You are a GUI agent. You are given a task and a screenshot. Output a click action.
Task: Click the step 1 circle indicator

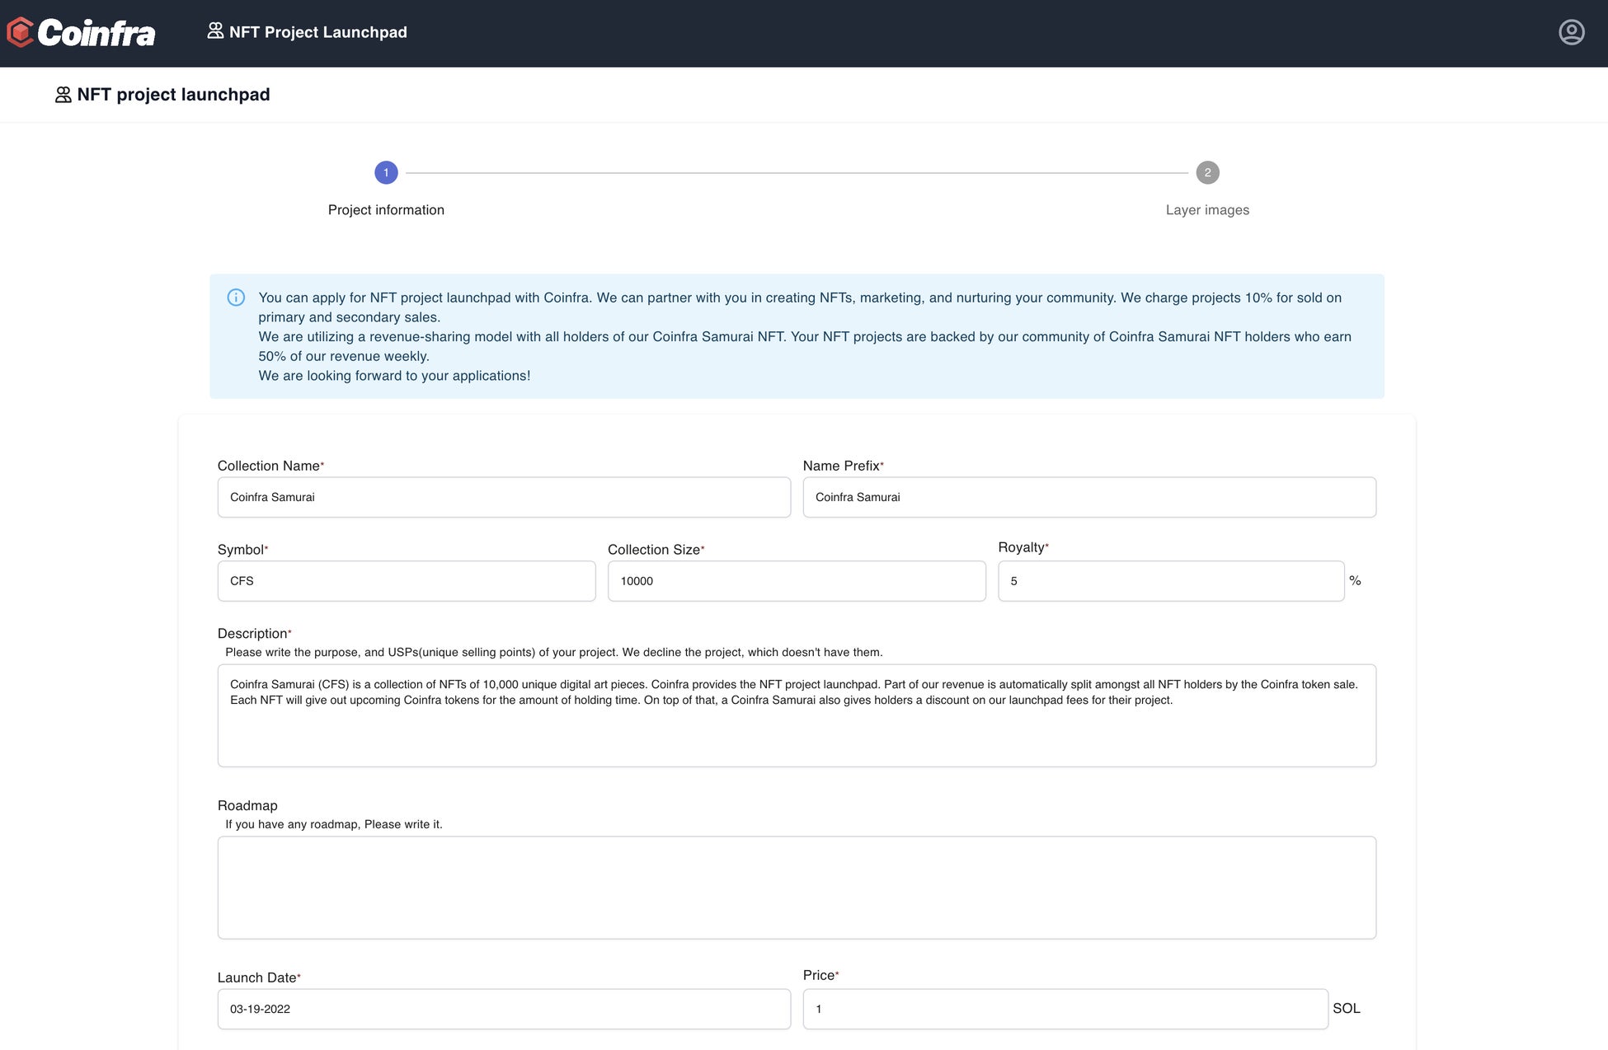tap(386, 172)
